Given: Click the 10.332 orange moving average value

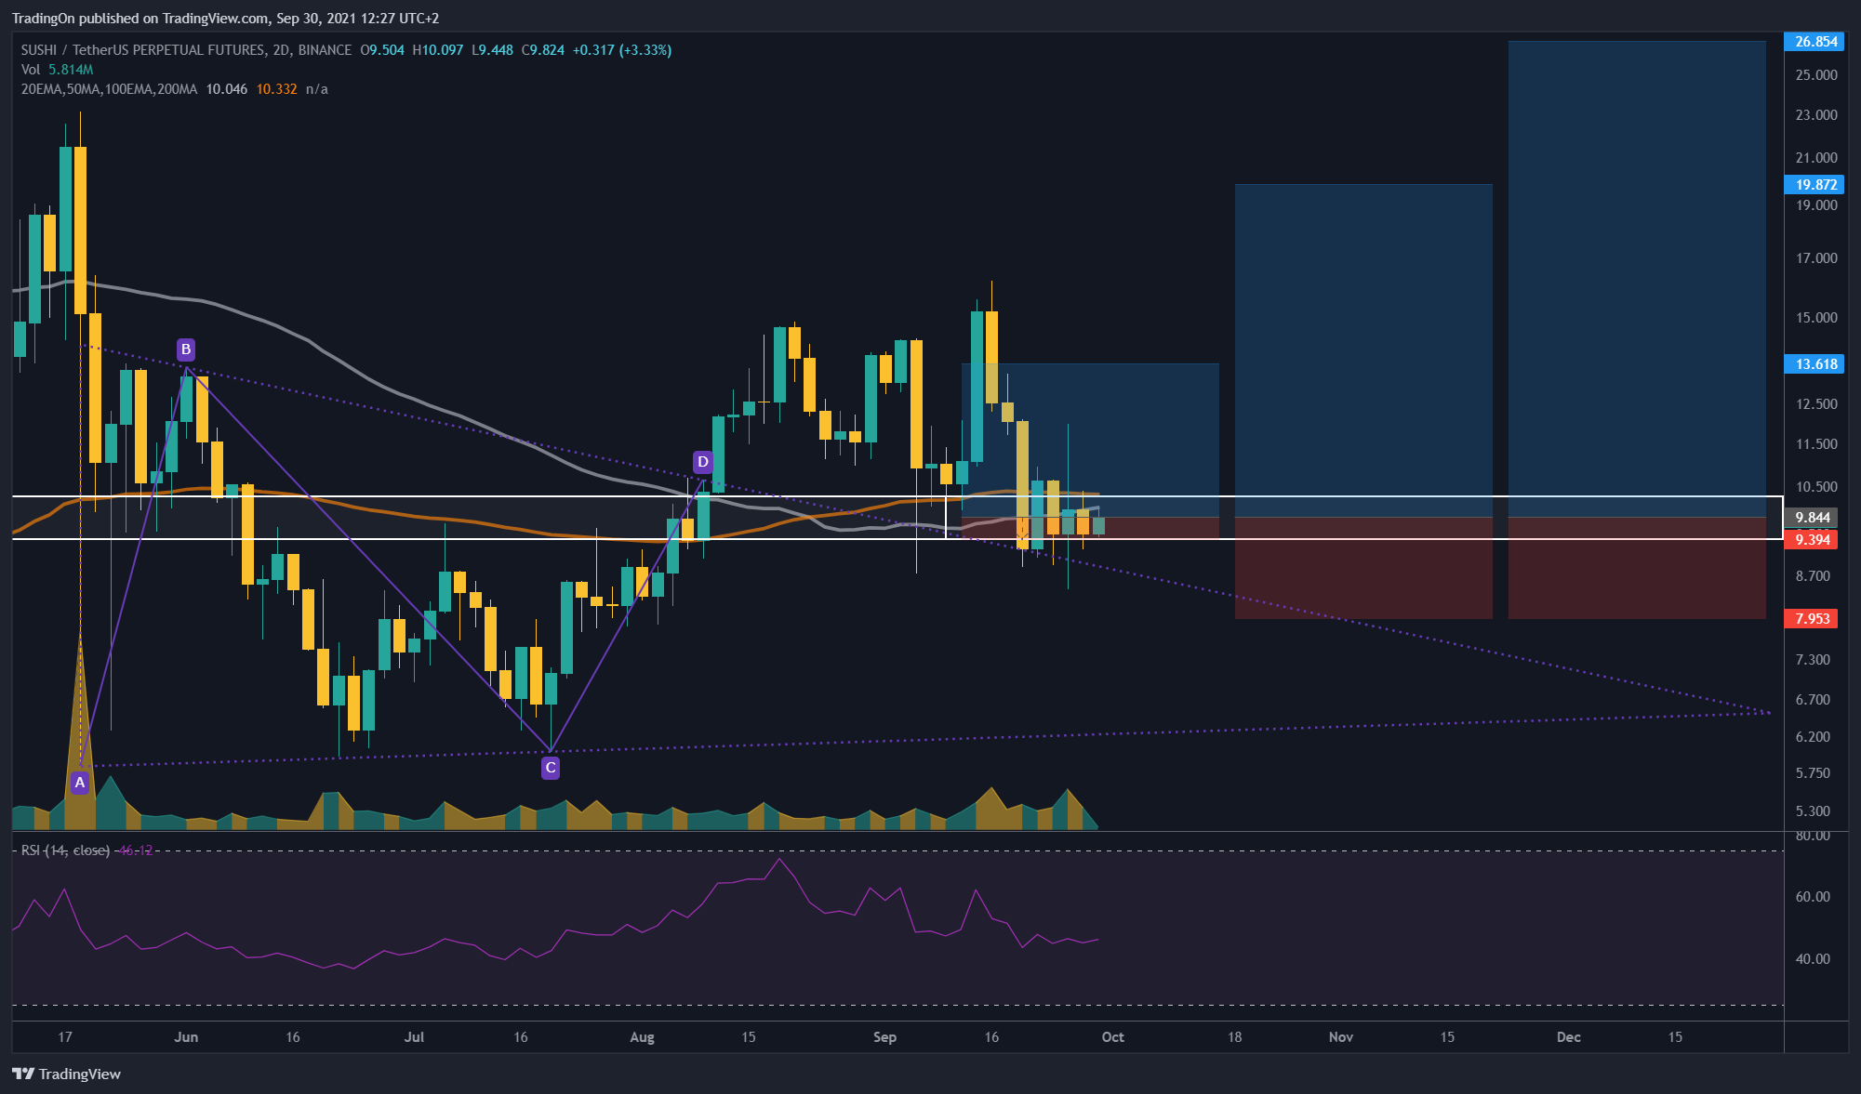Looking at the screenshot, I should tap(276, 89).
